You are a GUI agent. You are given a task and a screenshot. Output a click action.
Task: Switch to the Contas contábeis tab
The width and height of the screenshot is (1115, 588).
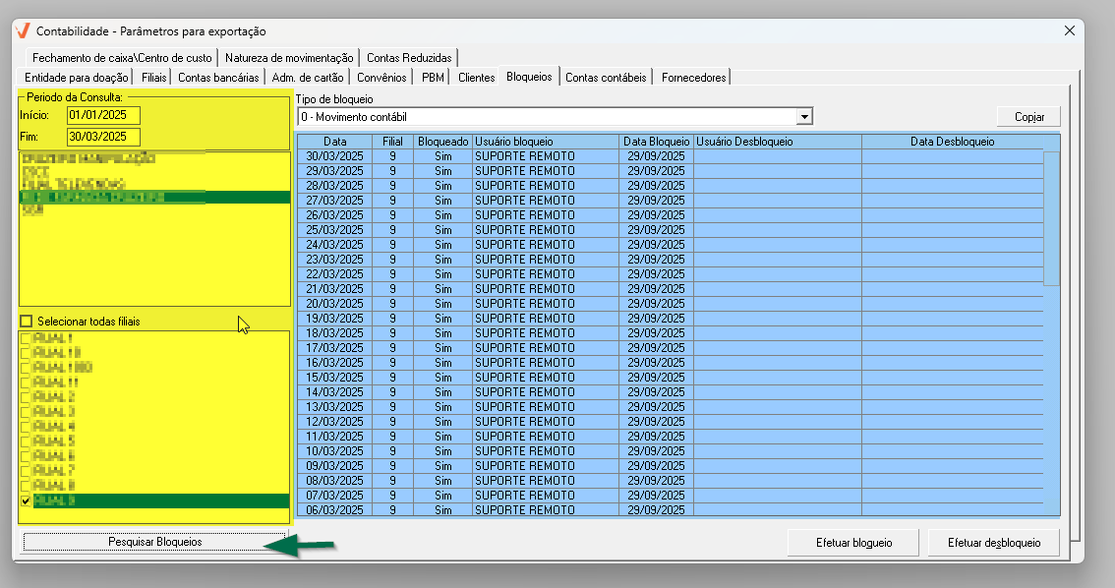[606, 77]
